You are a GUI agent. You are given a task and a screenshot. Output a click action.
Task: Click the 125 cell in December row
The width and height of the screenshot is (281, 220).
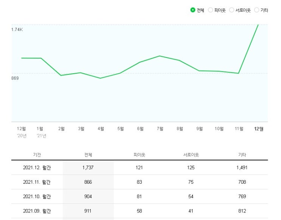191,168
